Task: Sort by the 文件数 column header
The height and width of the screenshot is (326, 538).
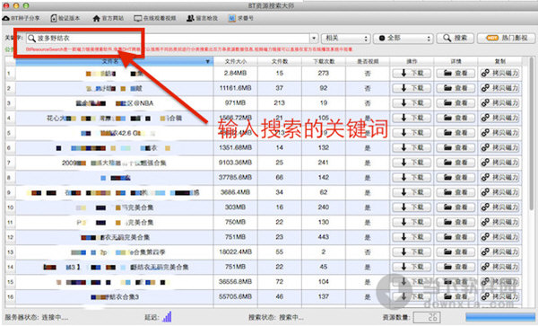Action: pyautogui.click(x=280, y=61)
